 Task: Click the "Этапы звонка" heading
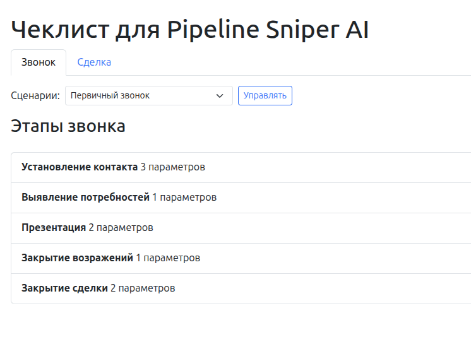coord(68,126)
